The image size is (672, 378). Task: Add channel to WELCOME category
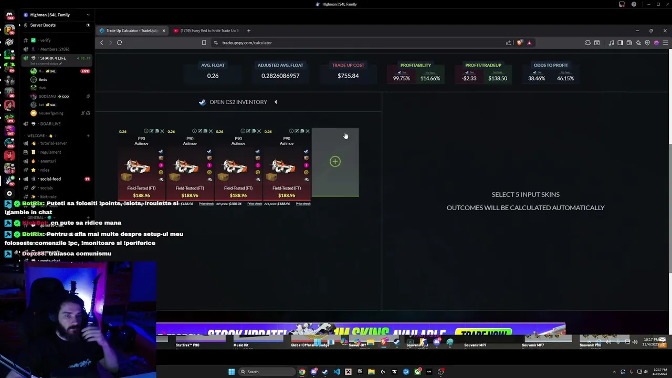click(x=88, y=135)
